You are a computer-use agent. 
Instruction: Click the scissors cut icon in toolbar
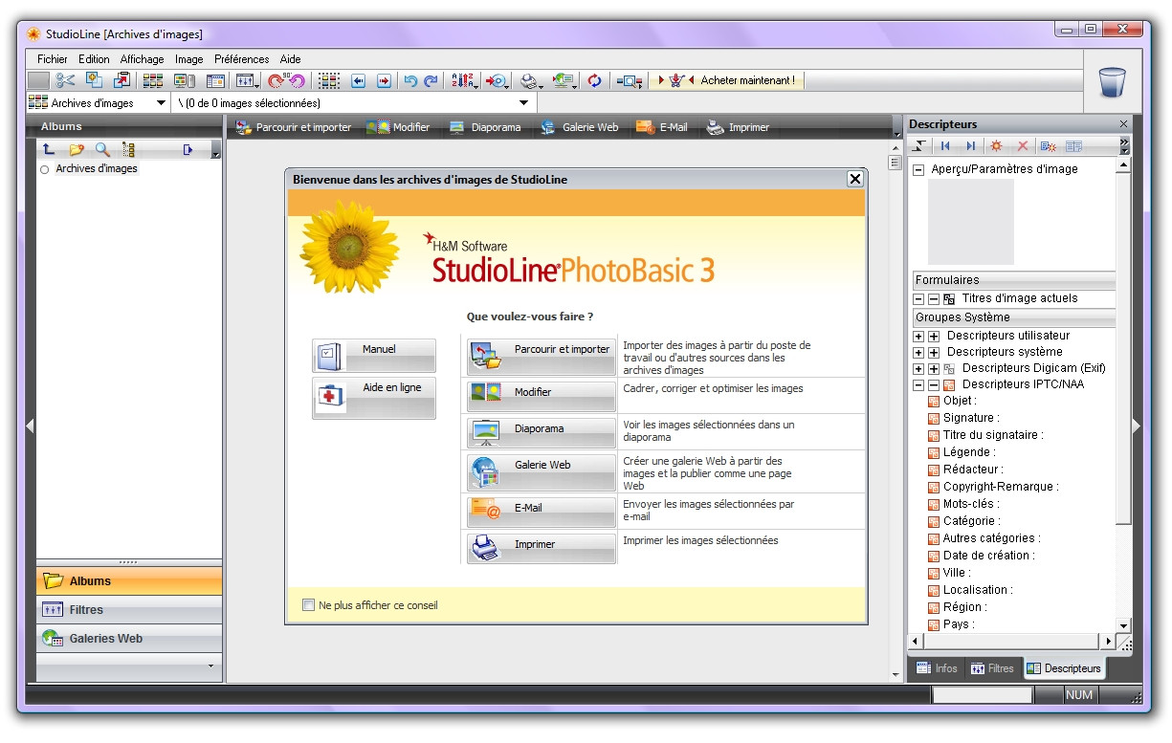click(65, 81)
